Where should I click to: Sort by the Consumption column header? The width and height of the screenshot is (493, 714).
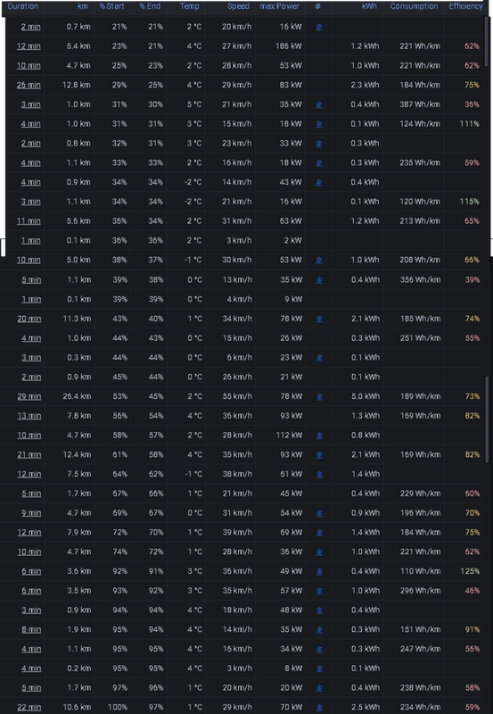pos(414,6)
